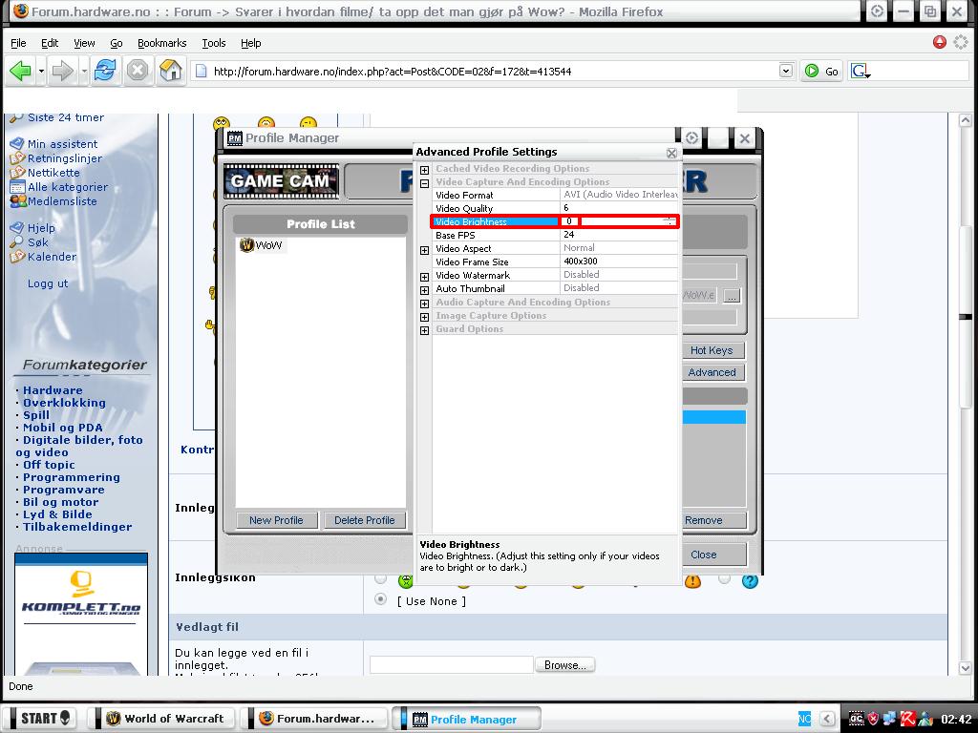
Task: Click the Firefox Back arrow button
Action: 19,71
